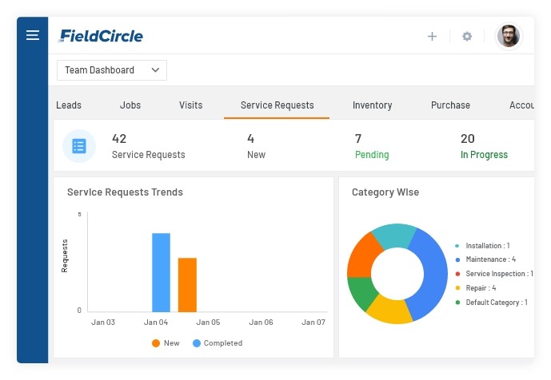Switch to the Leads tab
551x380 pixels.
pos(69,105)
